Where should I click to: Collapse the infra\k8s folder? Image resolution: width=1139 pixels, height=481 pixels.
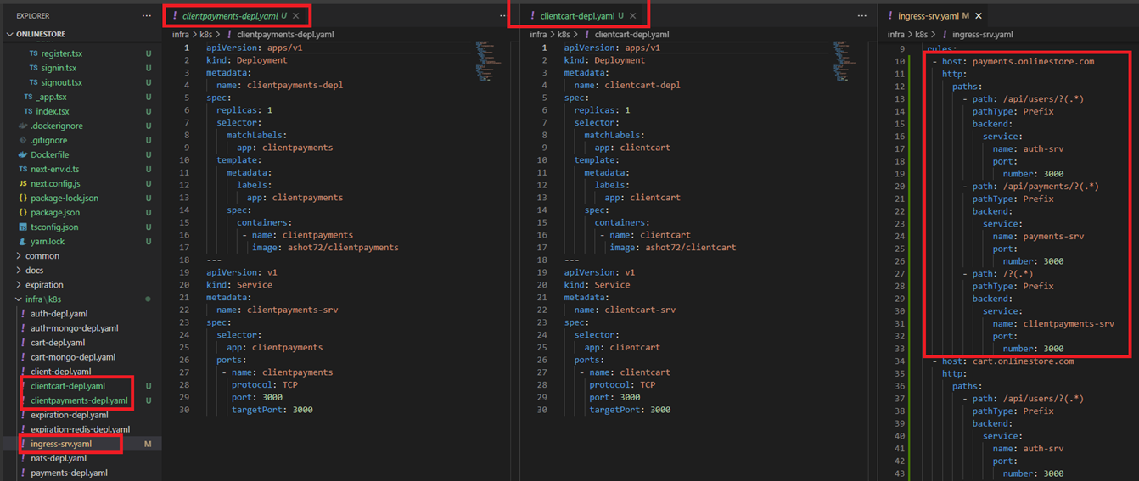coord(42,299)
